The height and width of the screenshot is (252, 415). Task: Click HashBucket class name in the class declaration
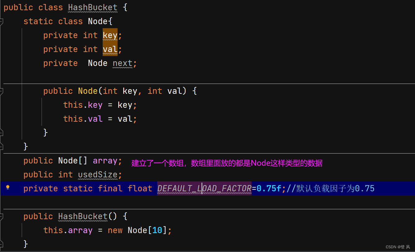93,7
